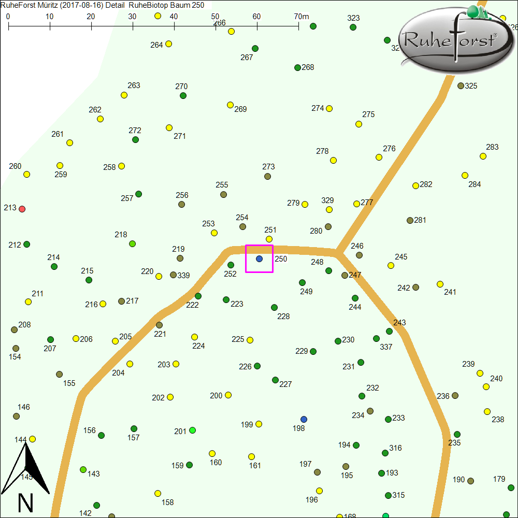
Task: Select the dark green marker for tree 323
Action: tap(353, 27)
